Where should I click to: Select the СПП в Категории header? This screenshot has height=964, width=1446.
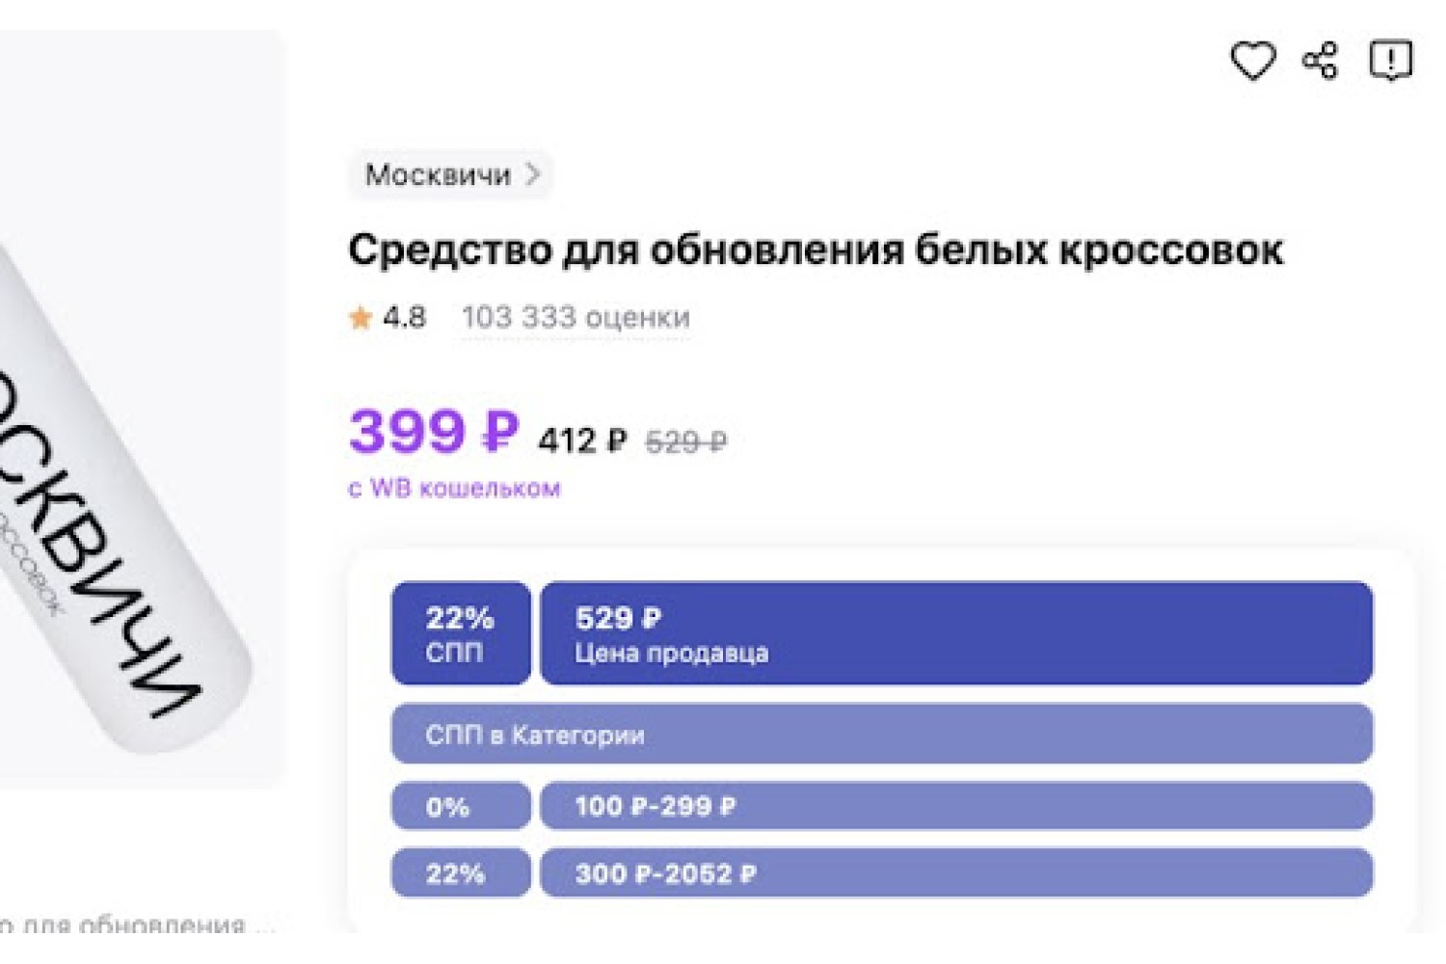pyautogui.click(x=882, y=734)
